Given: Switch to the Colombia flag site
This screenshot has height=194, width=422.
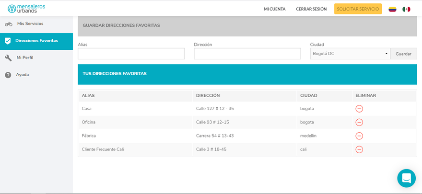Looking at the screenshot, I should tap(392, 9).
